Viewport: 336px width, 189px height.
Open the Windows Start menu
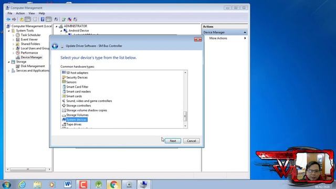[x=6, y=184]
